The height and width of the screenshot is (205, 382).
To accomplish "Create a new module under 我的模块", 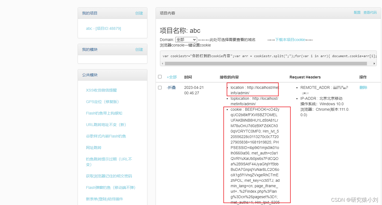I will tap(139, 49).
